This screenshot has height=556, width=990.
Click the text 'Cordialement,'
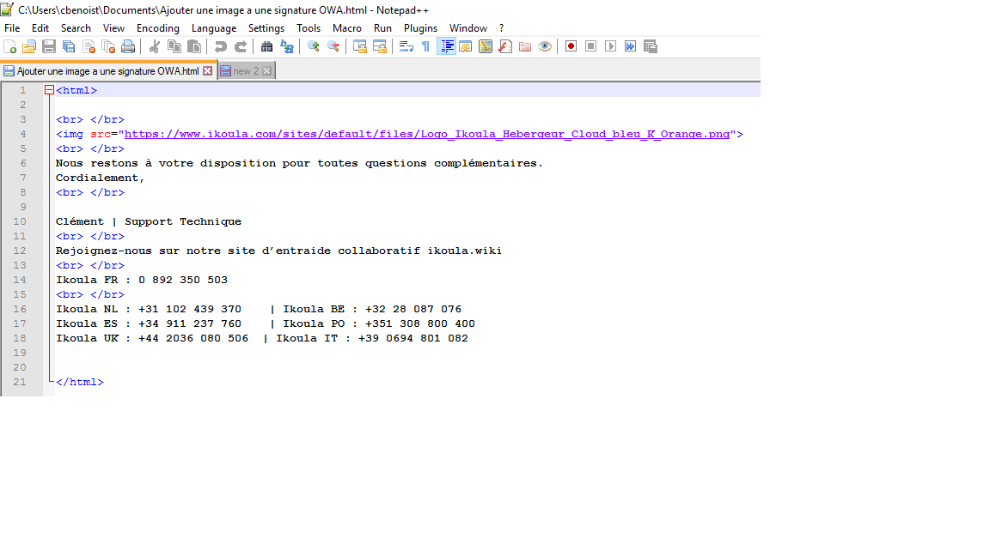pyautogui.click(x=101, y=178)
